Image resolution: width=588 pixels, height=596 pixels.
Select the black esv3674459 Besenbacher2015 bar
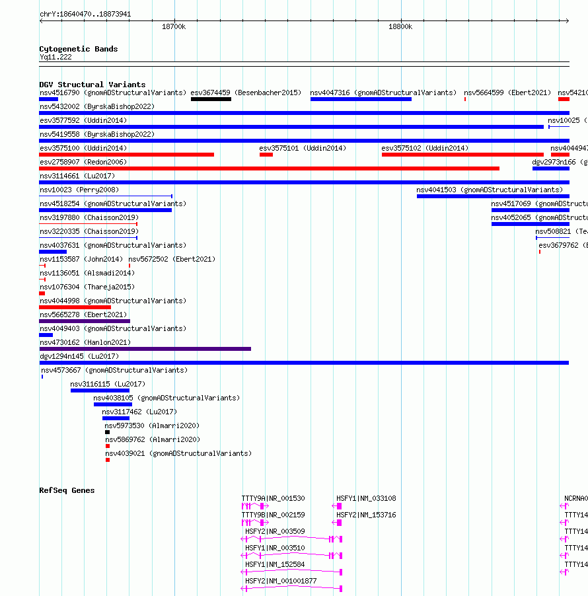click(211, 99)
